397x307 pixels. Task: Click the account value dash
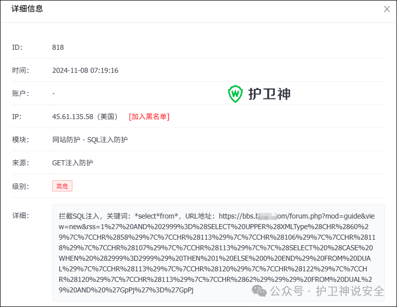pos(53,93)
